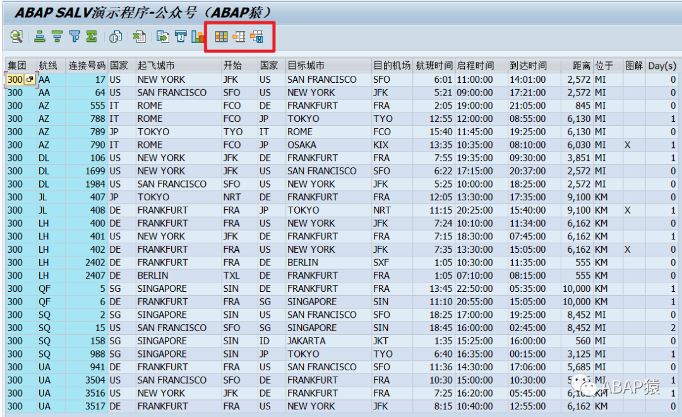This screenshot has width=682, height=417.
Task: Click the value help button beside 300
Action: 30,79
